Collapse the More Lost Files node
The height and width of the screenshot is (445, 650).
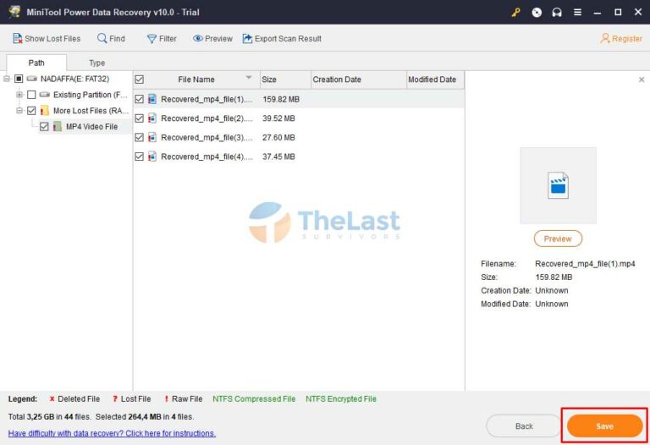point(19,111)
